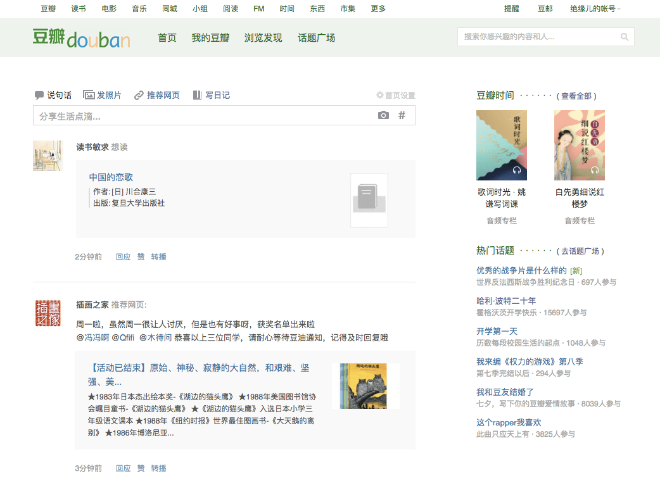This screenshot has width=660, height=490.
Task: Click the Douban logo
Action: tap(82, 38)
